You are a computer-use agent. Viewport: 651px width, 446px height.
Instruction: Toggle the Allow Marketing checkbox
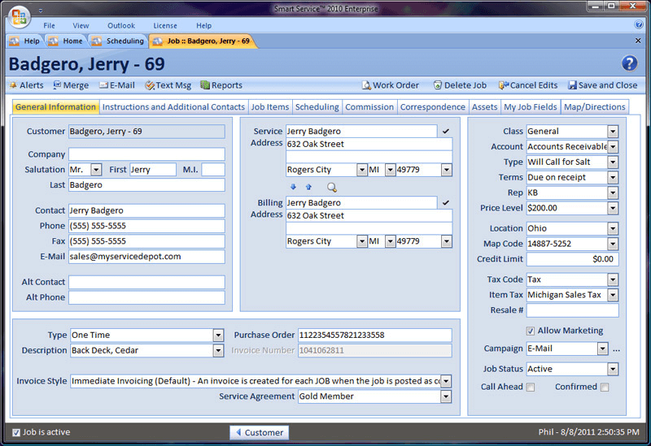click(531, 331)
